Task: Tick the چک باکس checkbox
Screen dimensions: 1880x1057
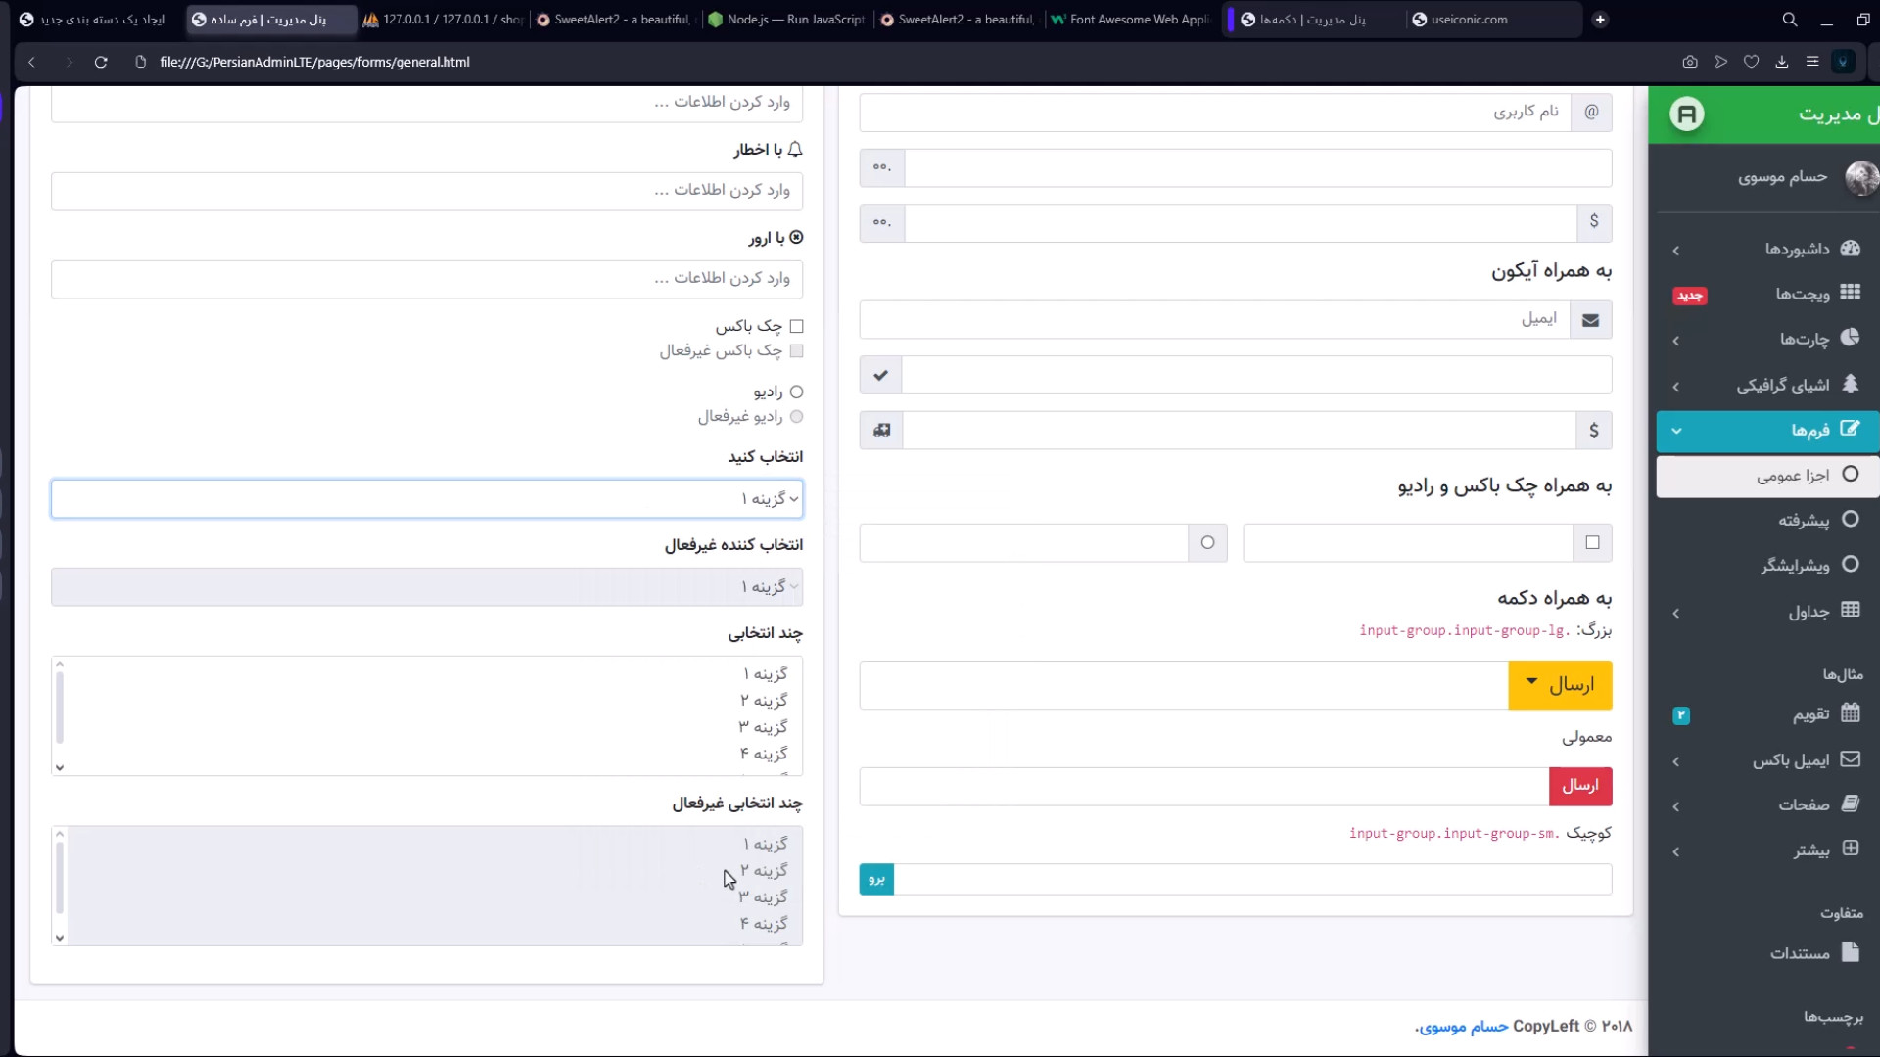Action: click(796, 326)
